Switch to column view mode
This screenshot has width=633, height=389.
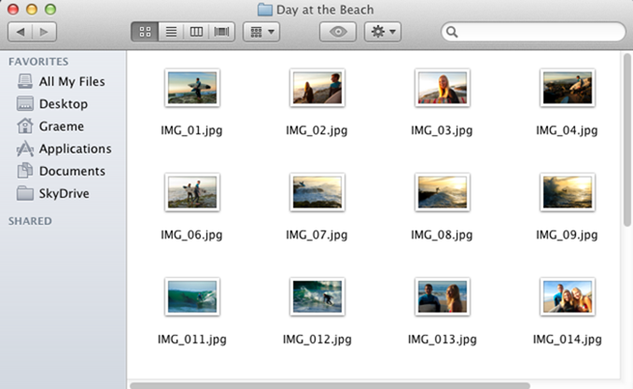pyautogui.click(x=196, y=32)
